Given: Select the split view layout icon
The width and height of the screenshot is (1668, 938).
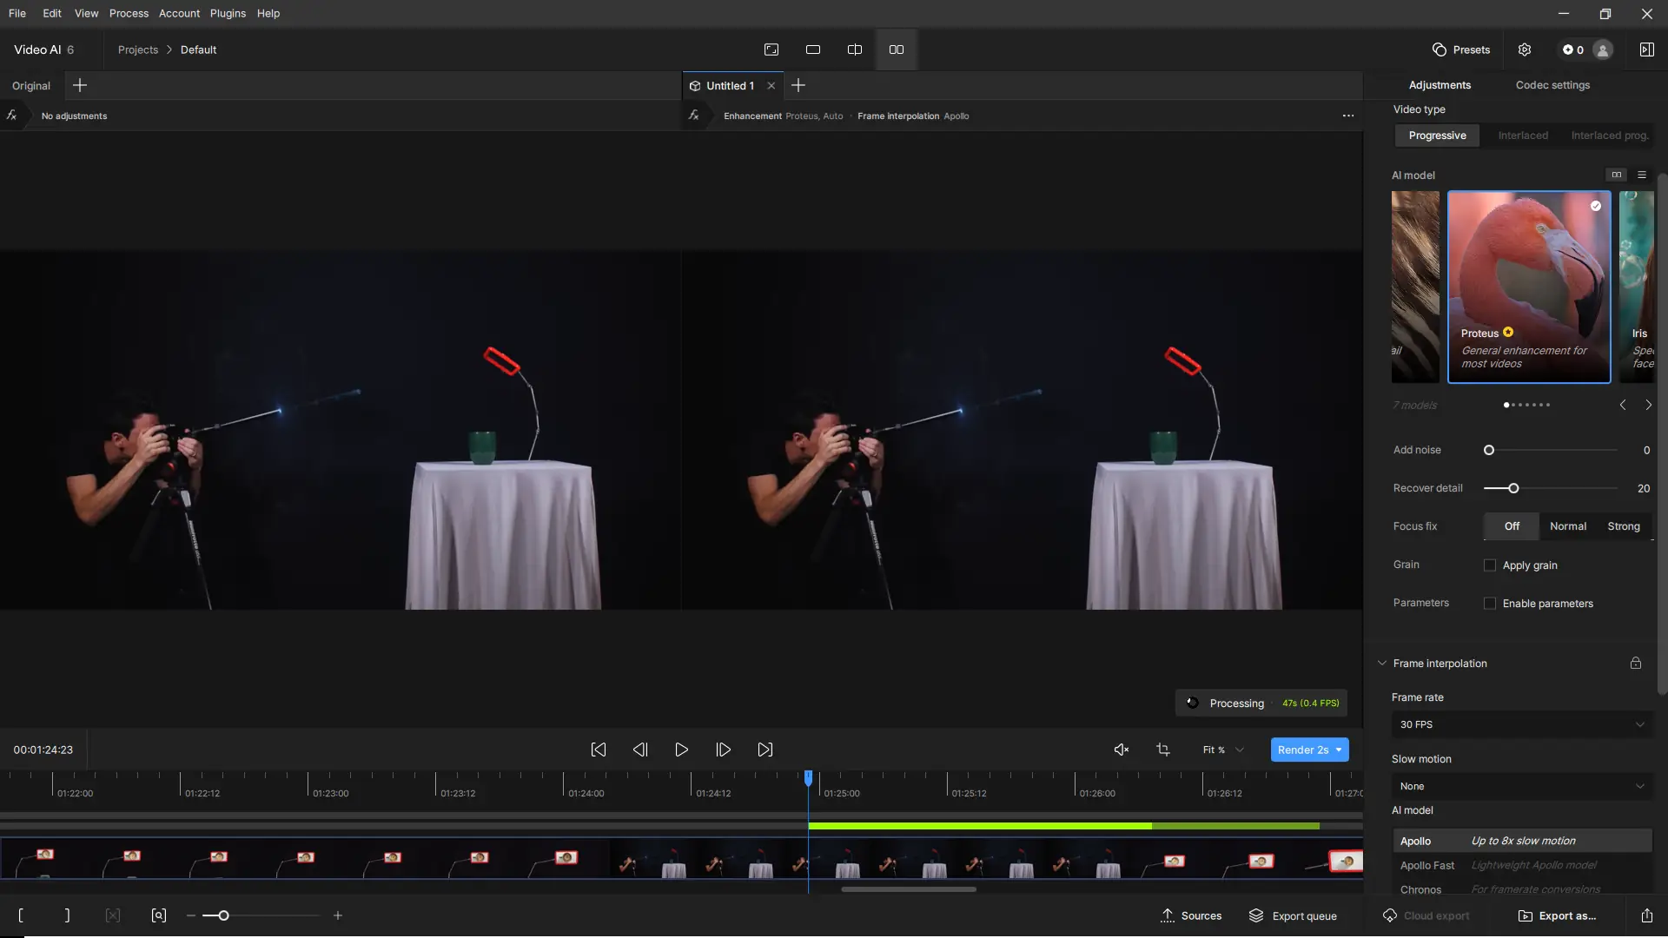Looking at the screenshot, I should click(854, 50).
